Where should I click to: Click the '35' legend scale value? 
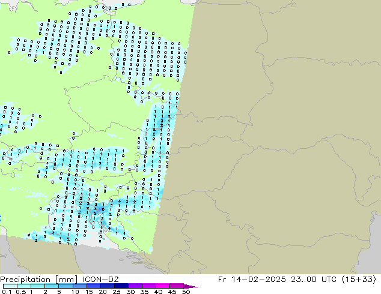[x=144, y=292]
